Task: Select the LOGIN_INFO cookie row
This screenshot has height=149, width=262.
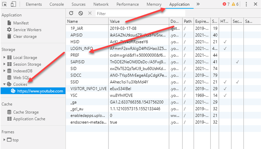Action: click(82, 48)
